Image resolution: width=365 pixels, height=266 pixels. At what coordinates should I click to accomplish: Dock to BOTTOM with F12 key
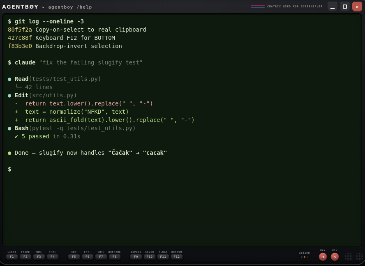[176, 257]
